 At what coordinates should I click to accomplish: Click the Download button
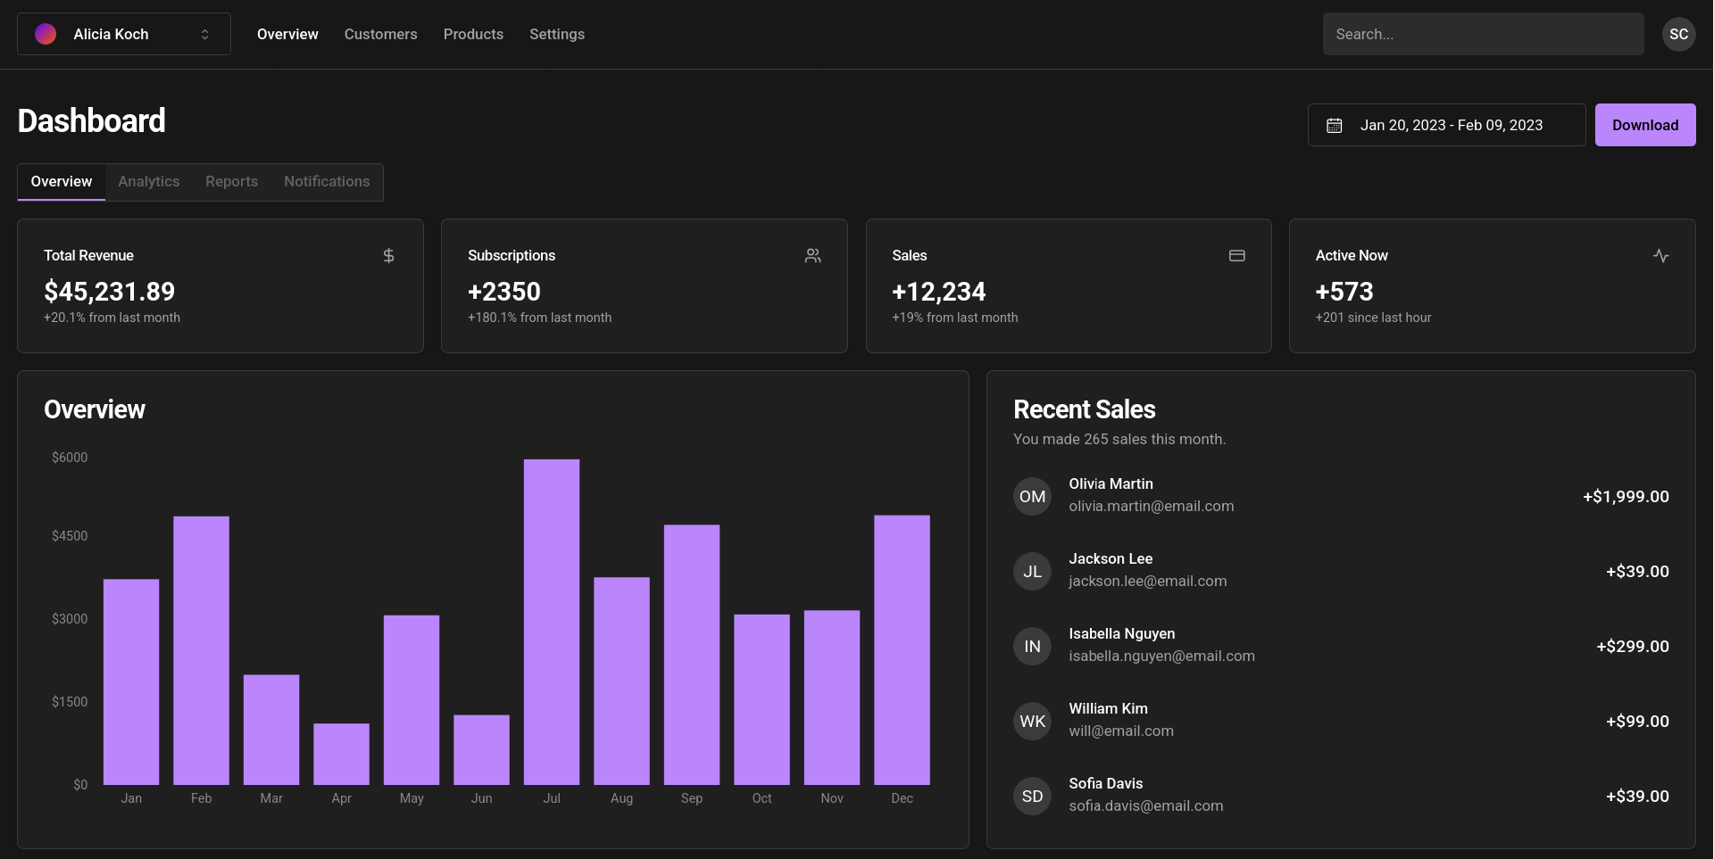[x=1645, y=125]
